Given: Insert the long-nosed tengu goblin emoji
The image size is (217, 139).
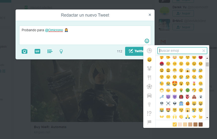Looking at the screenshot, I should pyautogui.click(x=188, y=97).
